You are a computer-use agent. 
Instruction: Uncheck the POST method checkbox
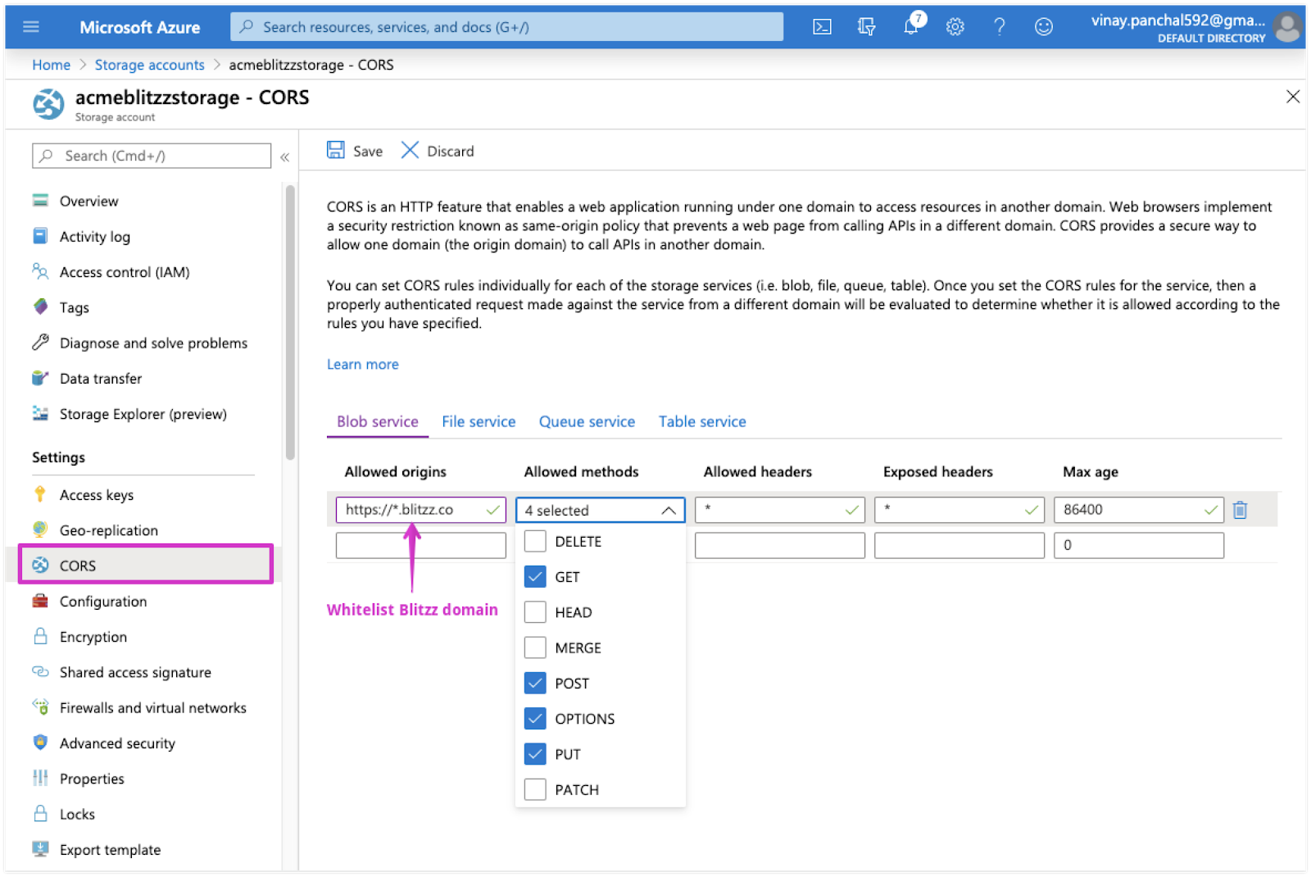pos(535,683)
